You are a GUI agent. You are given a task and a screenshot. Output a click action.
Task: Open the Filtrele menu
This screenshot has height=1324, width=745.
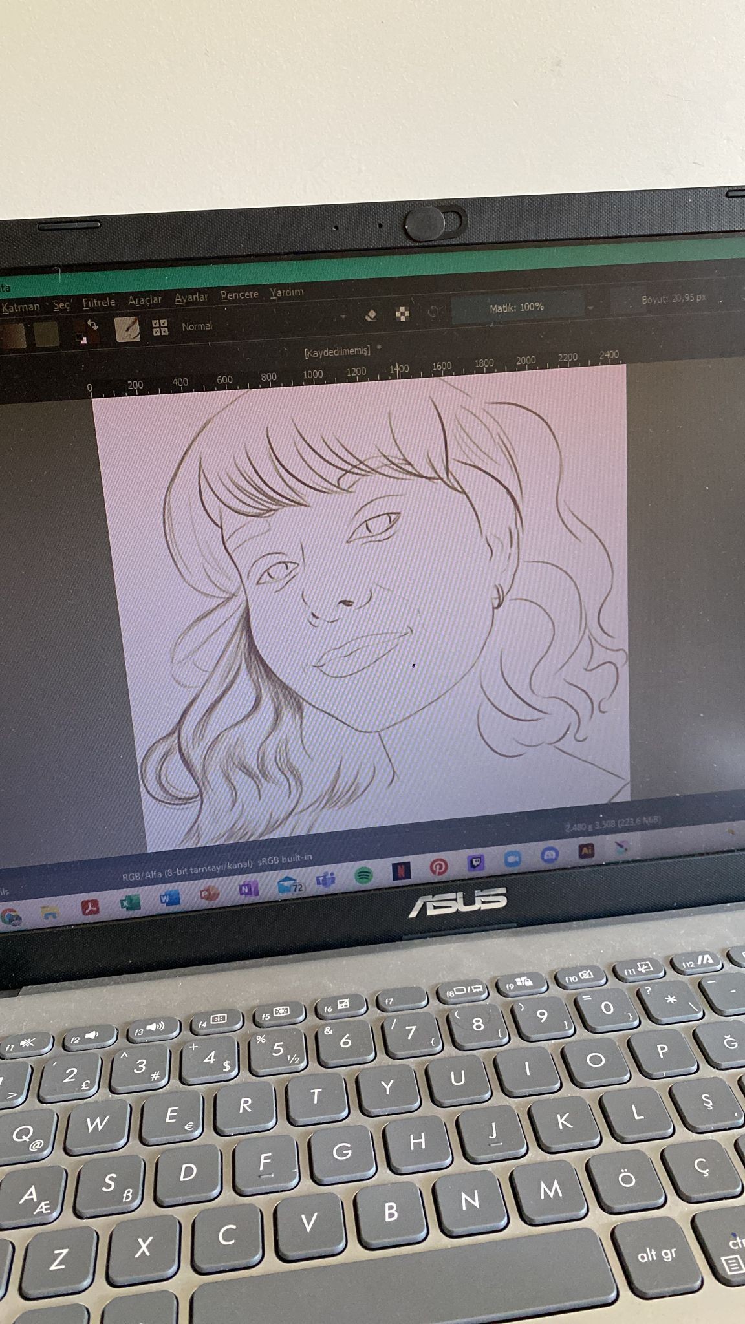point(99,303)
